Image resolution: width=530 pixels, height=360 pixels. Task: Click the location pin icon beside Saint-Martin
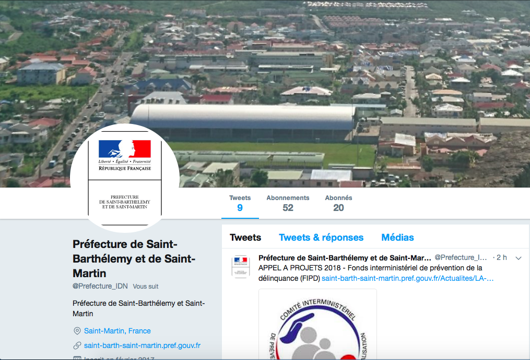pyautogui.click(x=77, y=331)
